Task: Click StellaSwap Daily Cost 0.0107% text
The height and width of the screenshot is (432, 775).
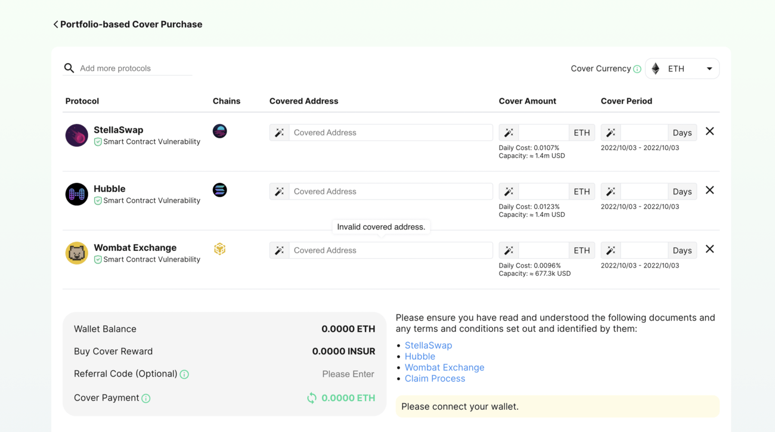Action: [x=529, y=148]
